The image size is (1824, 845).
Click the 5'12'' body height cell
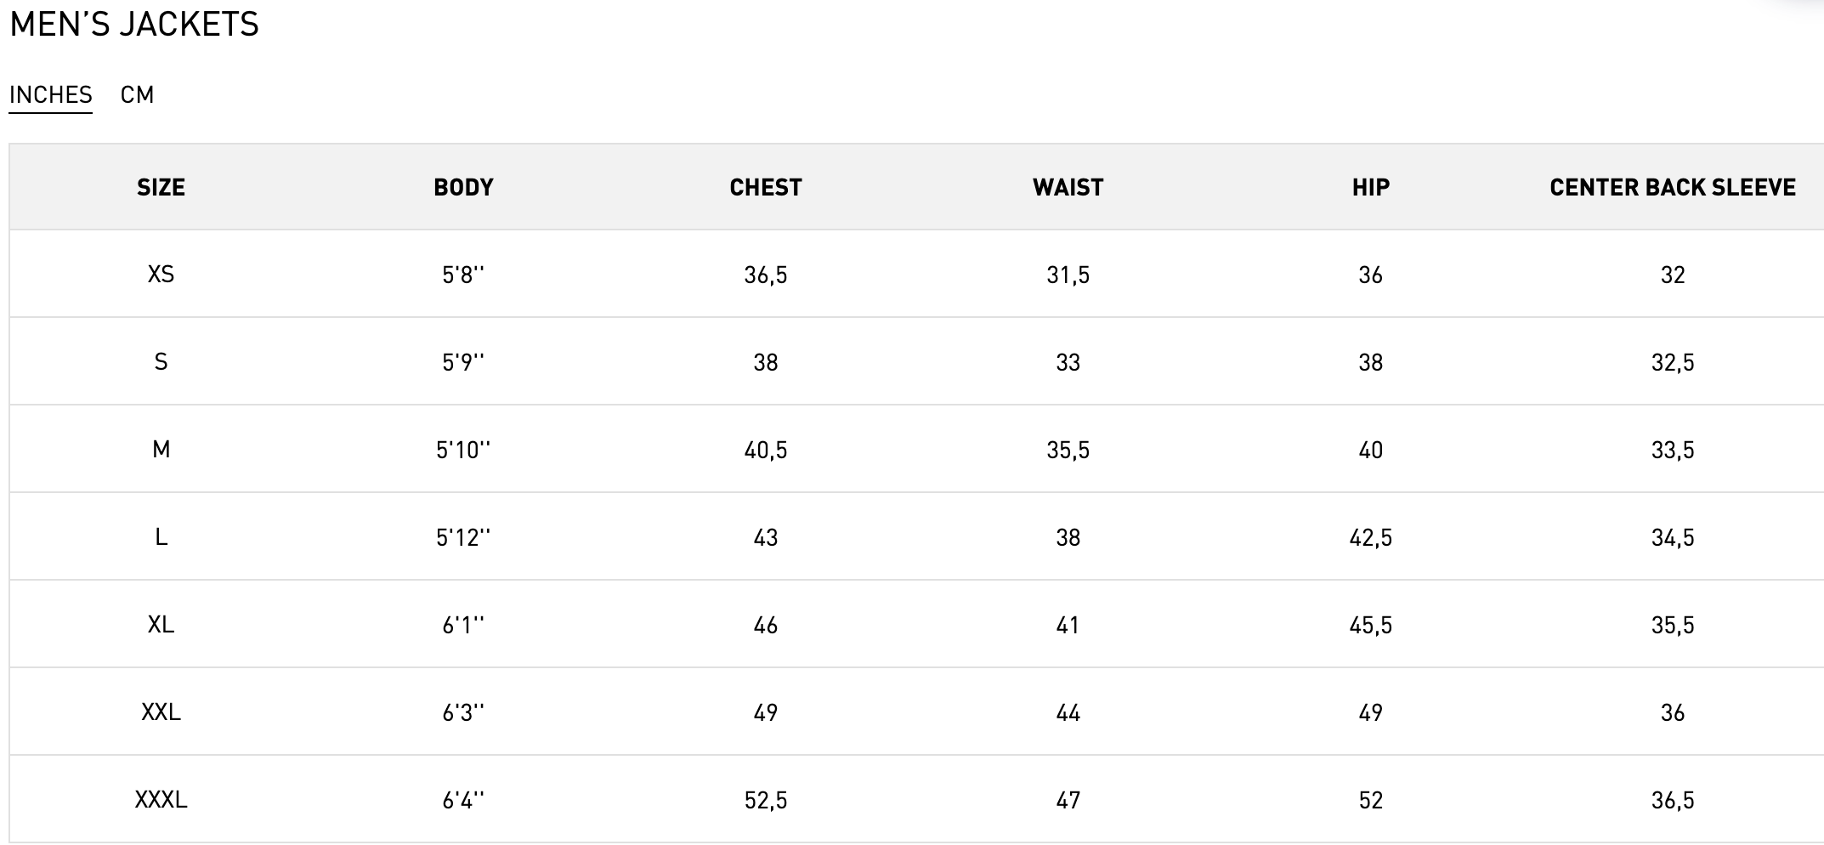(463, 537)
